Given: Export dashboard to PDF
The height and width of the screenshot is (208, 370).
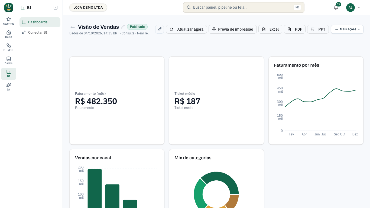Looking at the screenshot, I should coord(295,29).
